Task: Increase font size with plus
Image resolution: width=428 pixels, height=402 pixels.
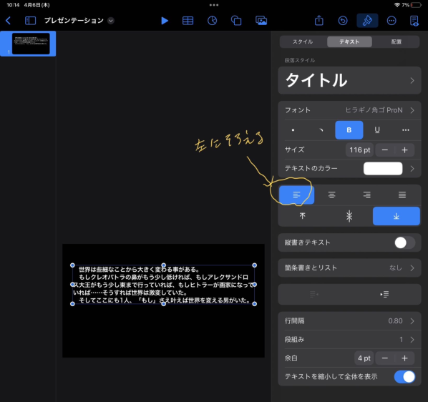Action: (x=405, y=150)
